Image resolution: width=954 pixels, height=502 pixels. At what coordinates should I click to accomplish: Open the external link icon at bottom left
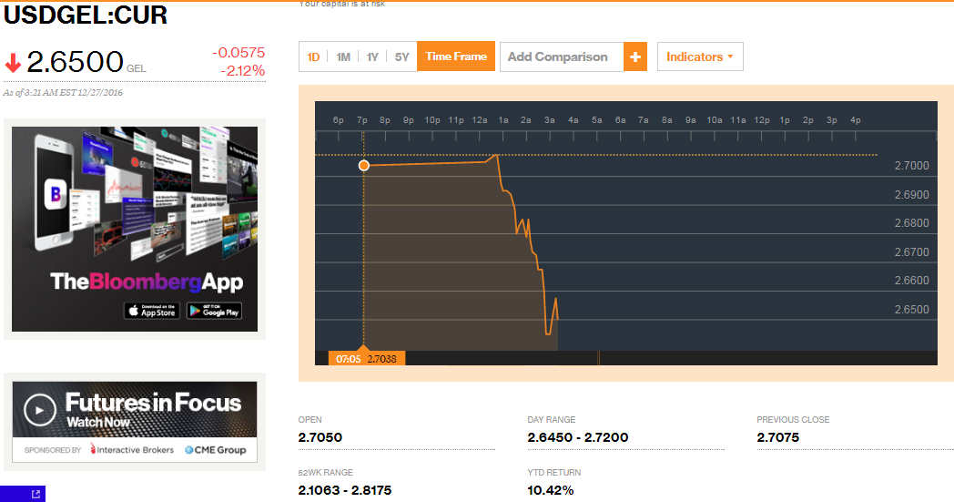[36, 494]
